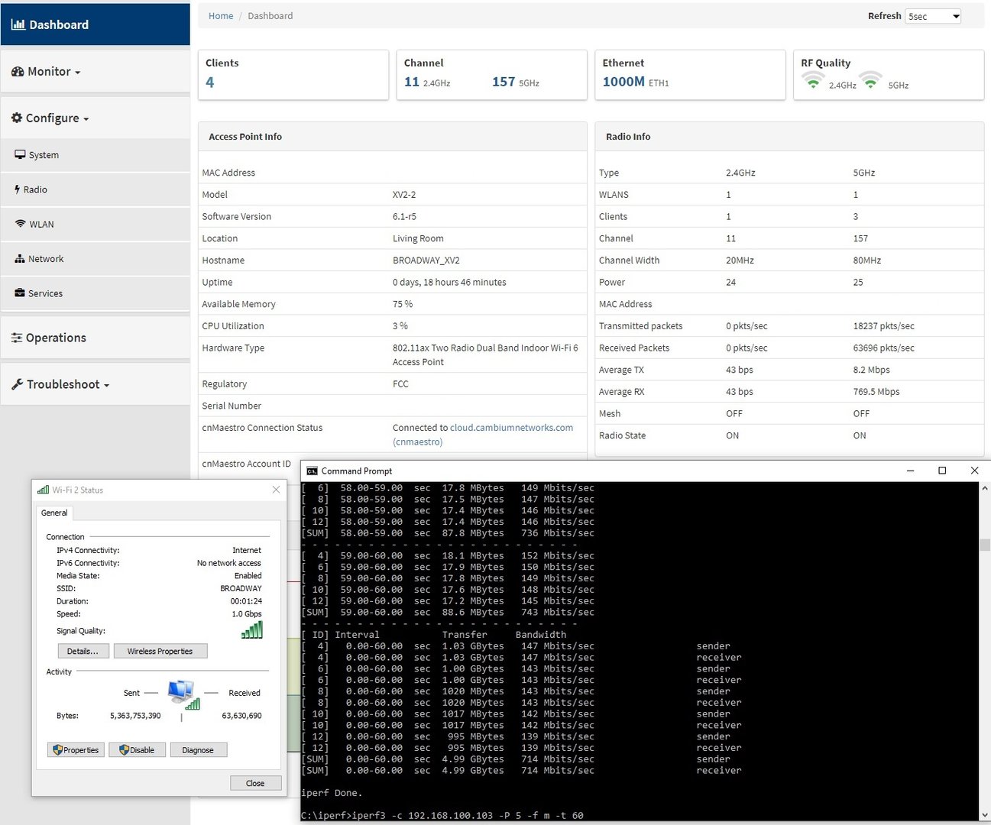Click the Services briefcase icon
This screenshot has width=991, height=825.
point(20,293)
